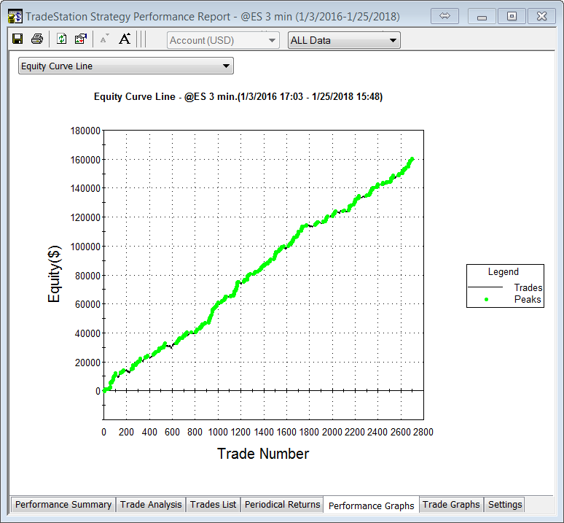
Task: Open the Trade Analysis tab
Action: point(151,505)
